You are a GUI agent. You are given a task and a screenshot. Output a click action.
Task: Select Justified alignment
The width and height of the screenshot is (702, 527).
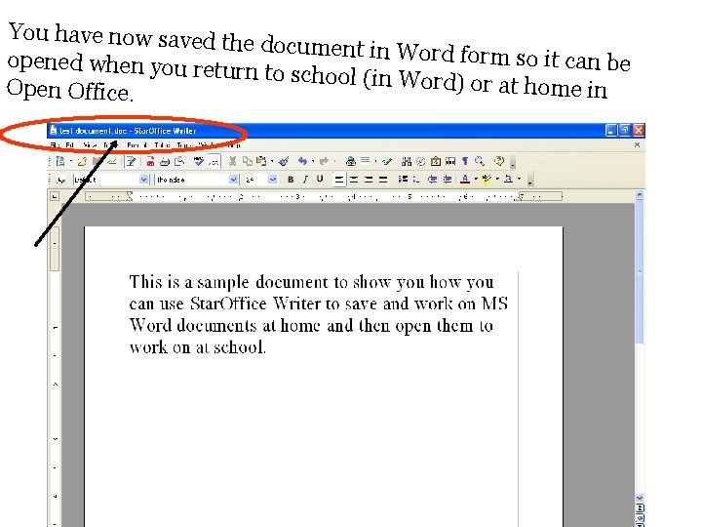383,180
